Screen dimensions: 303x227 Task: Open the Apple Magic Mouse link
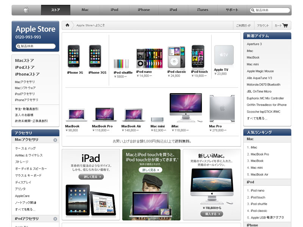pyautogui.click(x=260, y=71)
